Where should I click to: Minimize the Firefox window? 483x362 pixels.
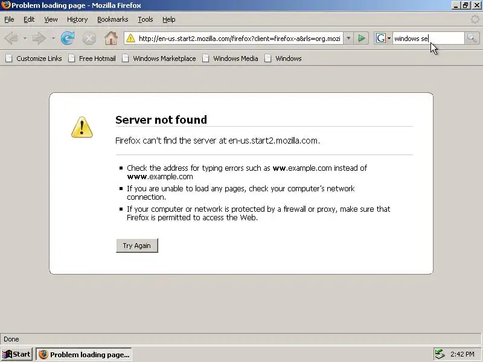pos(455,5)
